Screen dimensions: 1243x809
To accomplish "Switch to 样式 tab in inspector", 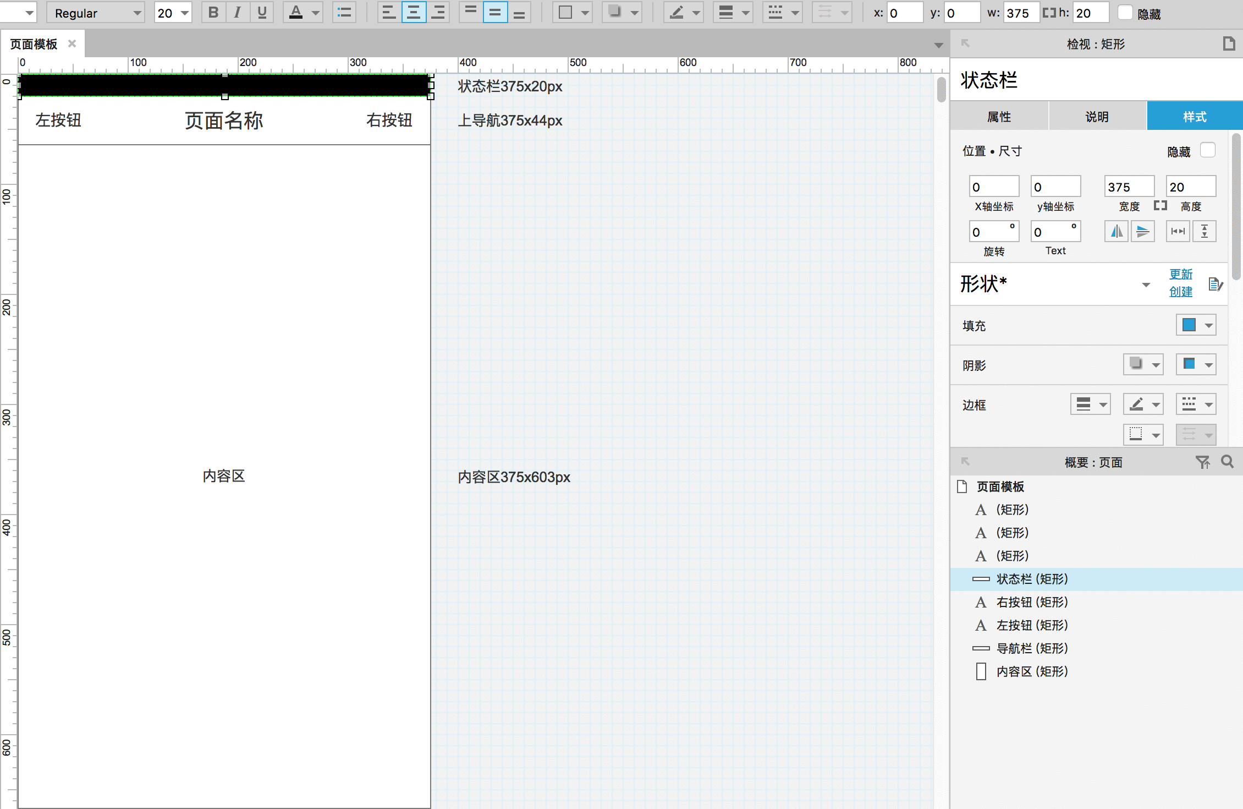I will [x=1195, y=116].
